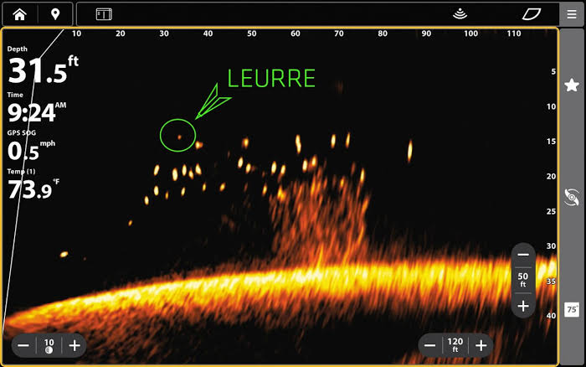
Task: Increase forward range above 120 ft
Action: pyautogui.click(x=481, y=345)
